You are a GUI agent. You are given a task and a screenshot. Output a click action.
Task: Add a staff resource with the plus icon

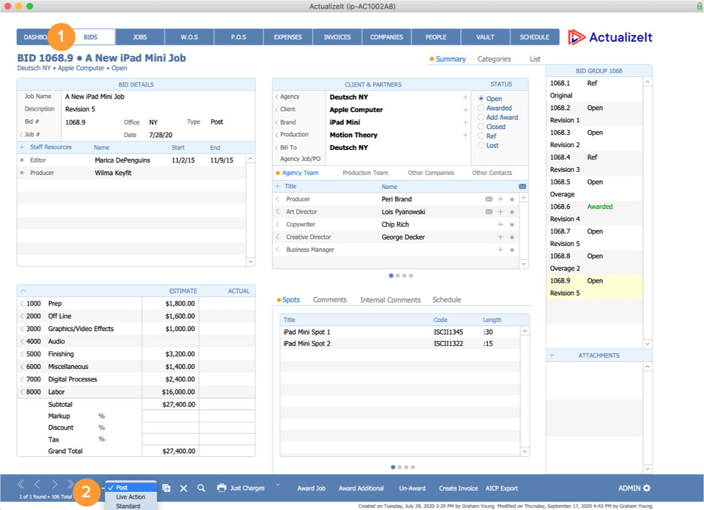tap(22, 147)
